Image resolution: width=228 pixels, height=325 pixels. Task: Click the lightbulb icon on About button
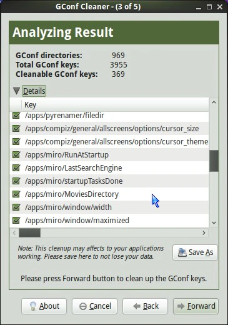point(33,306)
